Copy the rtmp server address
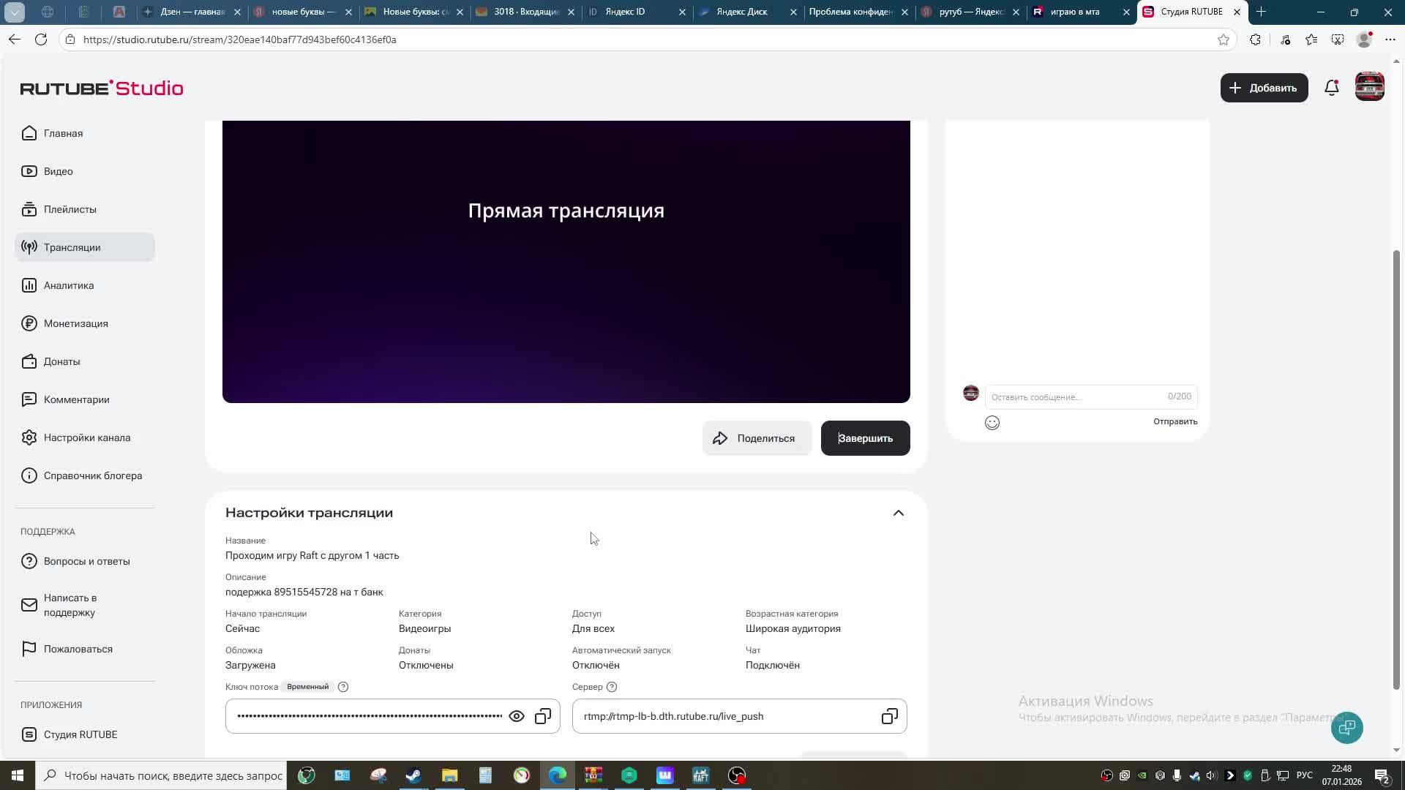The height and width of the screenshot is (790, 1405). 889,716
